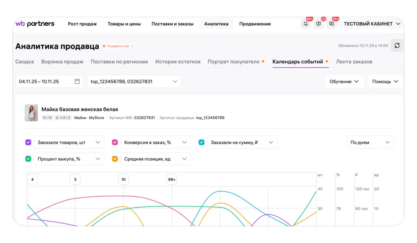Image resolution: width=417 pixels, height=243 pixels.
Task: Open the help question-mark icon
Action: [x=318, y=24]
